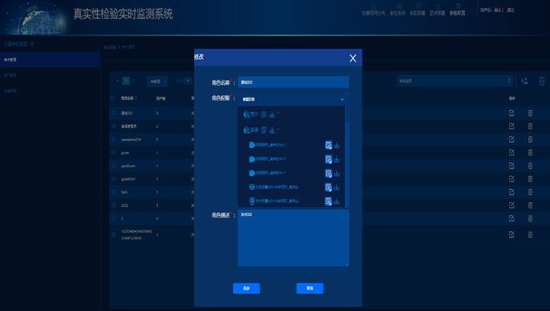Open the 角色权限 dropdown
The width and height of the screenshot is (550, 311).
292,99
